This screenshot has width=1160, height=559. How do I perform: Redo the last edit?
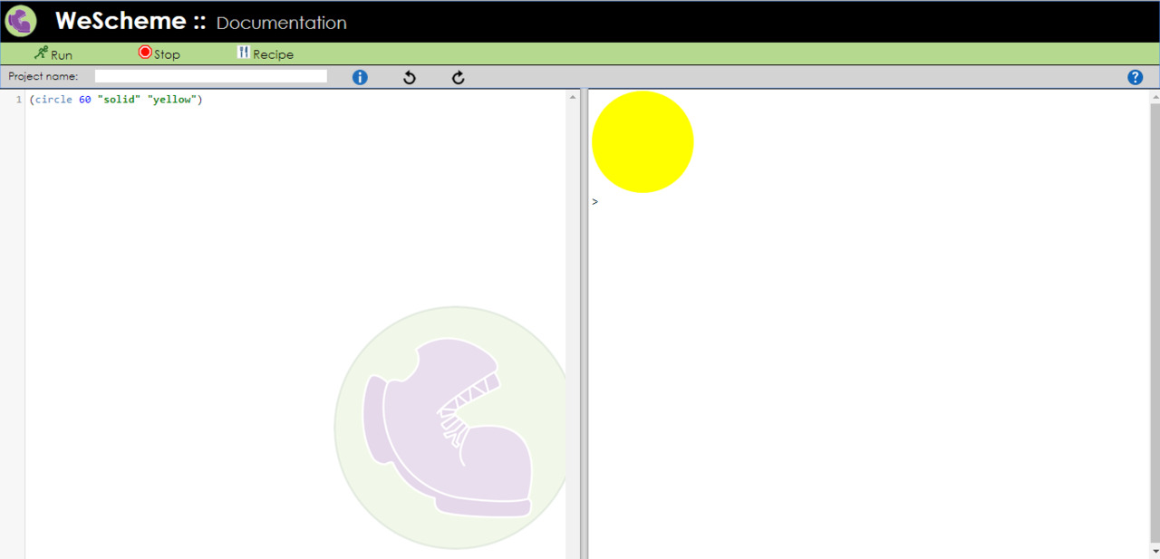(x=459, y=77)
